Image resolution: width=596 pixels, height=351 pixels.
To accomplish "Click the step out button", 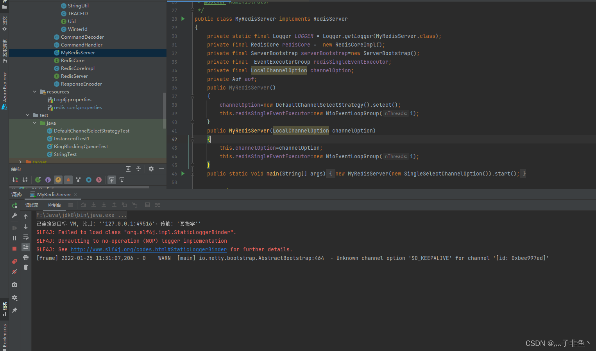I will point(114,205).
